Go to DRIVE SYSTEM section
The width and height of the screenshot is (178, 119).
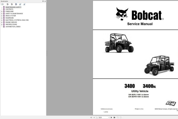pos(11,16)
